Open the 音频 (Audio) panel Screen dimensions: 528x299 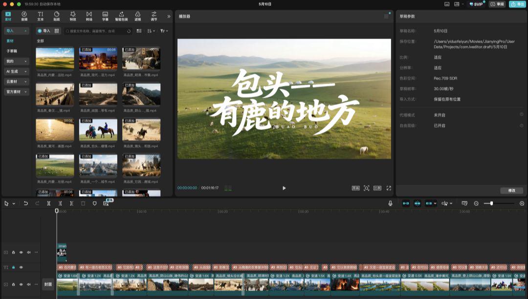[x=23, y=16]
